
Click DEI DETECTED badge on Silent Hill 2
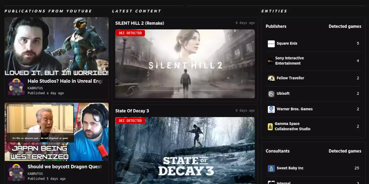click(130, 33)
